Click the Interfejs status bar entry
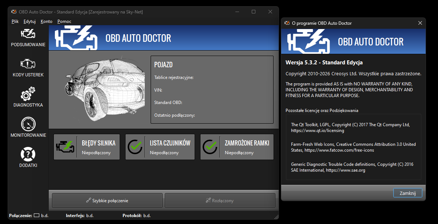Image resolution: width=438 pixels, height=224 pixels. point(80,216)
